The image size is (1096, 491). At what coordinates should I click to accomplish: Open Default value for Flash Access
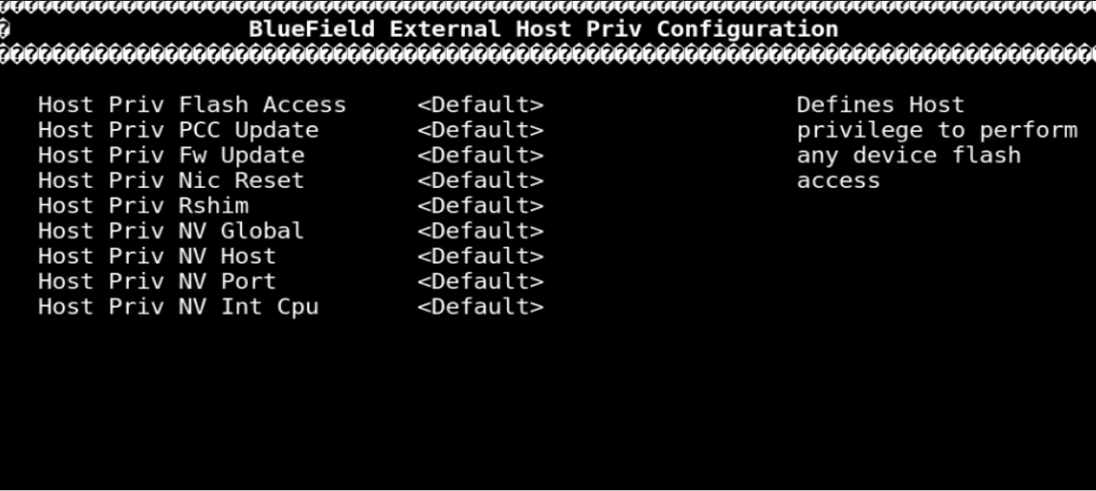pyautogui.click(x=481, y=105)
